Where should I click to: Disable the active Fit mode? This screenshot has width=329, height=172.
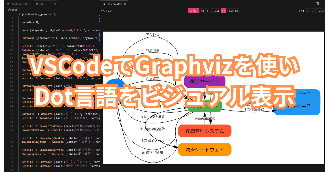[x=224, y=11]
